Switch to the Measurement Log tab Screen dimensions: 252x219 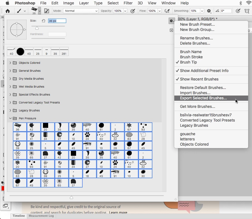[x=41, y=216]
